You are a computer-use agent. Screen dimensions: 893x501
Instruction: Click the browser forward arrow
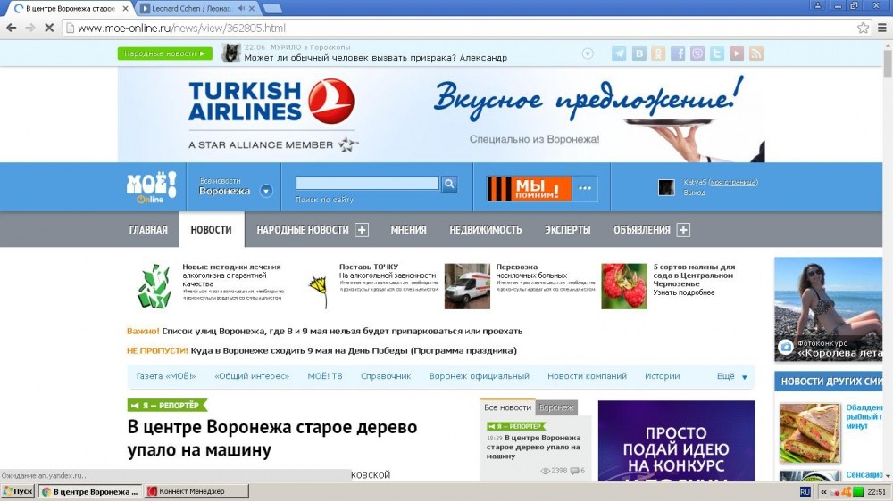[30, 28]
